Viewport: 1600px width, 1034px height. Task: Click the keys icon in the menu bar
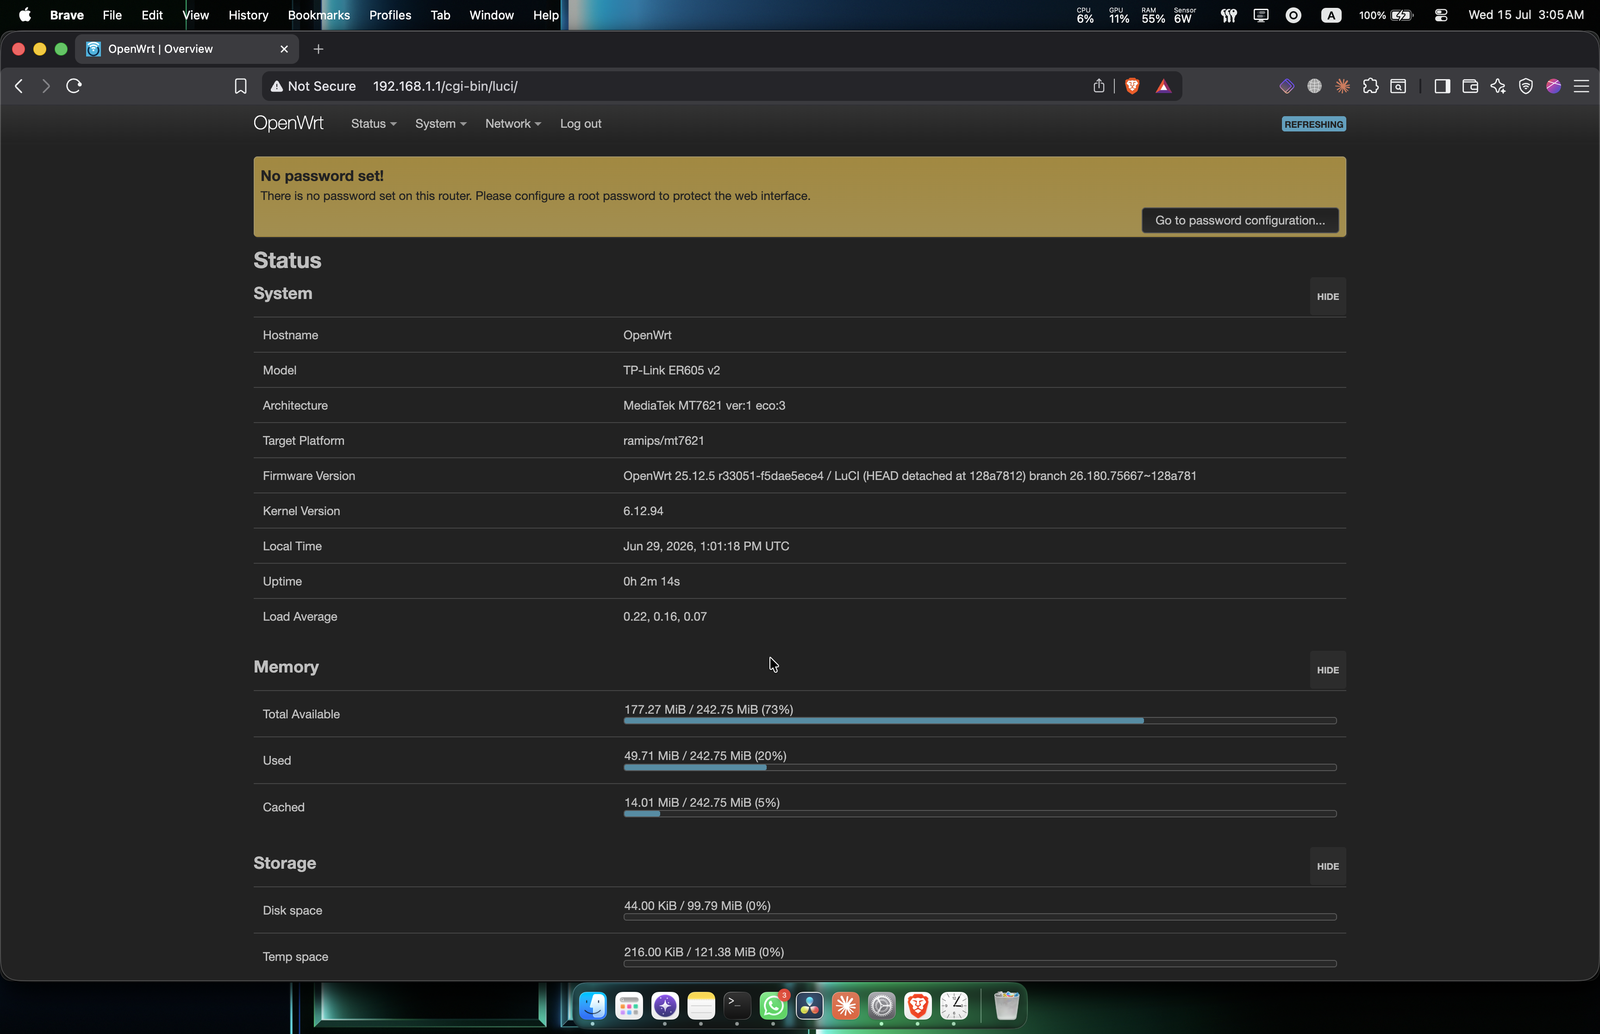click(1229, 15)
